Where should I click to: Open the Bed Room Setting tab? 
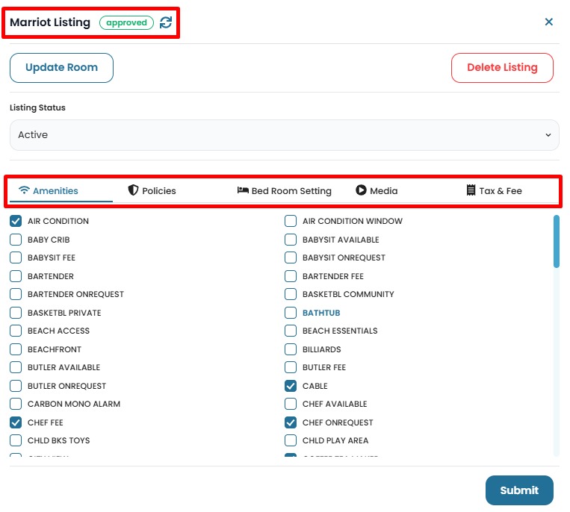285,190
